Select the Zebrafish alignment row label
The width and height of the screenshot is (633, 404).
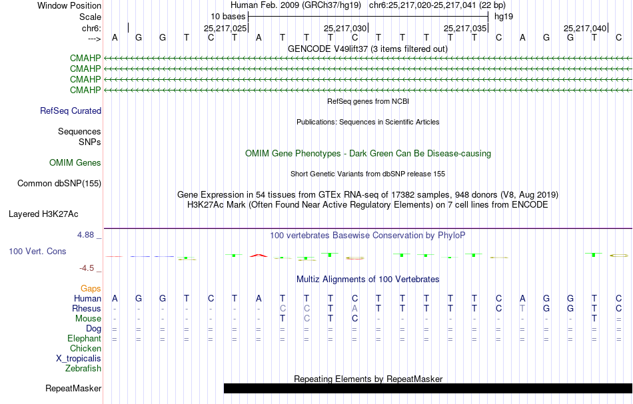pyautogui.click(x=83, y=368)
